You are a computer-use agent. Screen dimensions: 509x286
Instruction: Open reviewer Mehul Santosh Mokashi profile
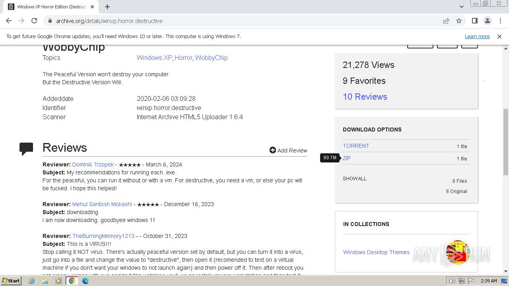coord(102,204)
